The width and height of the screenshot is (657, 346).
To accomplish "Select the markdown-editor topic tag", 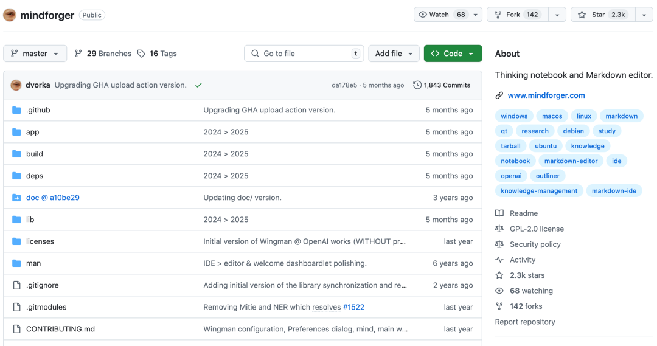I will (x=571, y=161).
